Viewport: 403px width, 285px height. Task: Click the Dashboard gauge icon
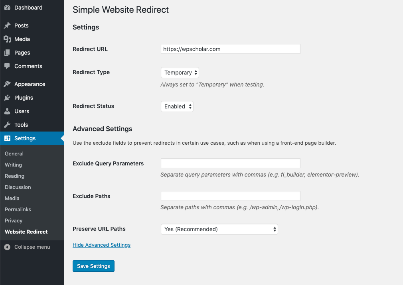point(7,8)
